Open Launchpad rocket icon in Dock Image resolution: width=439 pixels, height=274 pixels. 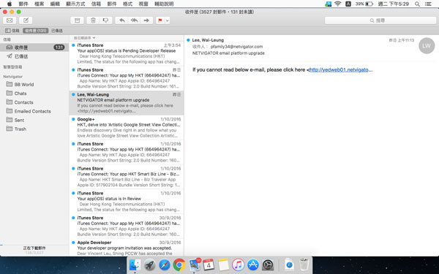(x=150, y=265)
